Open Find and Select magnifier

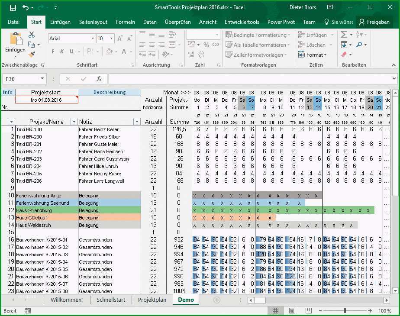coord(359,45)
